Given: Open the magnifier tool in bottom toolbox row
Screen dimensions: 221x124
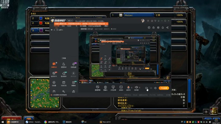Looking at the screenshot, I should point(64,91).
